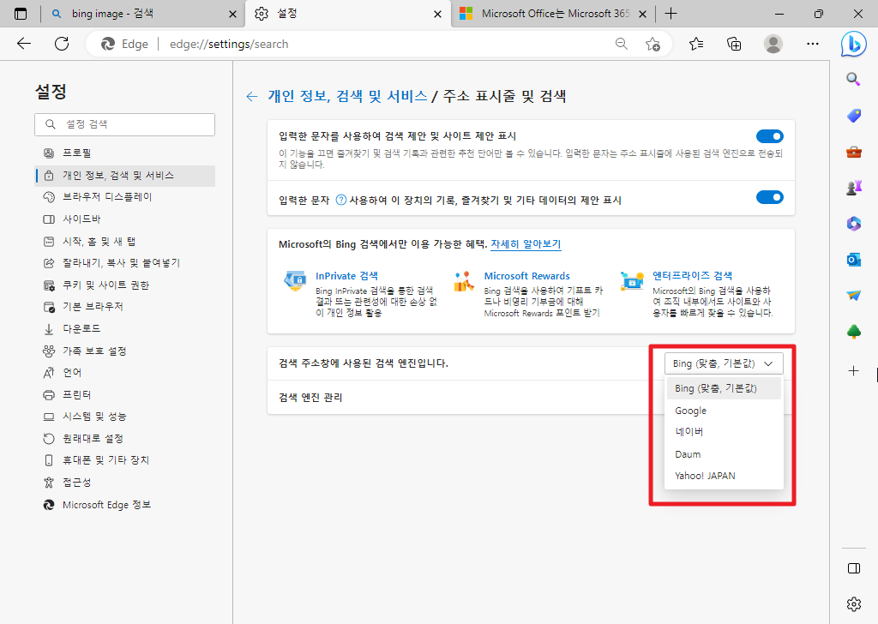This screenshot has width=878, height=624.
Task: Open the sidebar Microsoft 365 icon
Action: point(853,224)
